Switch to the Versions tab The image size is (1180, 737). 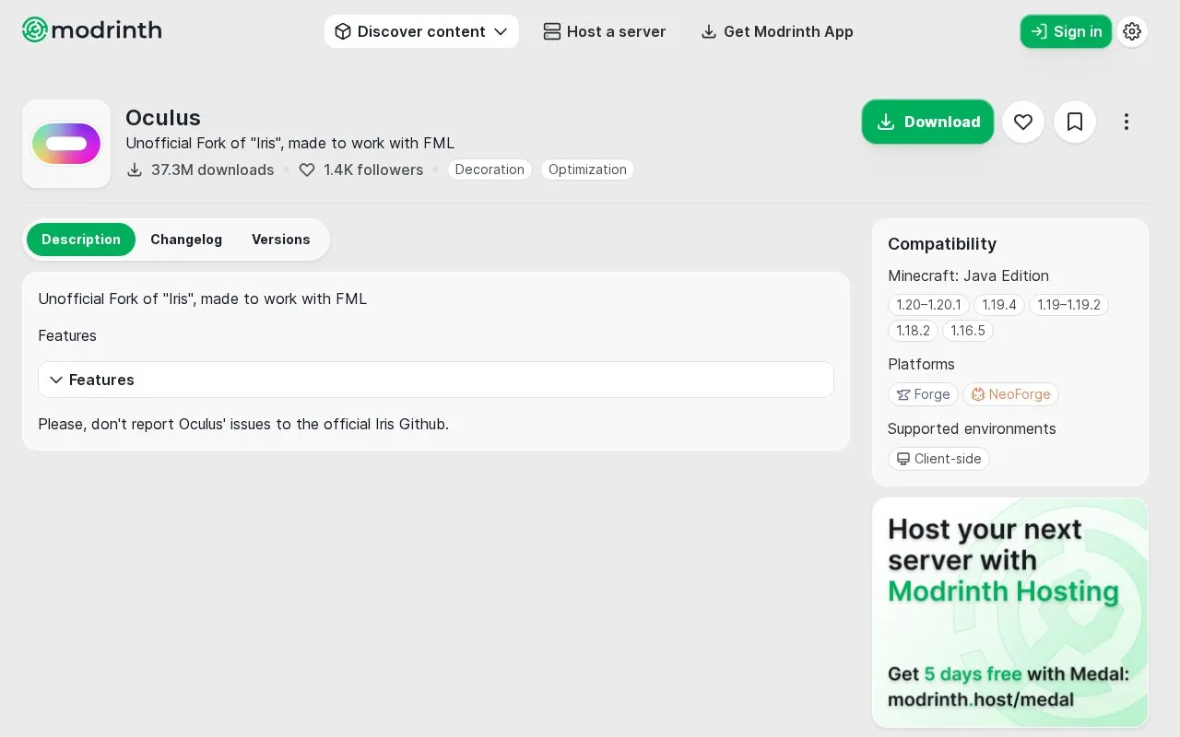(281, 240)
